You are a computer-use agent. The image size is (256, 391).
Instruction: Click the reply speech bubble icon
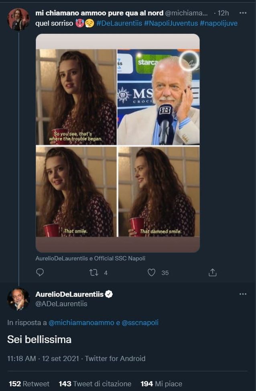tap(40, 272)
